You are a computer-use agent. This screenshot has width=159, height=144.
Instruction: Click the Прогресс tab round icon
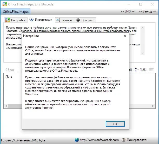click(78, 20)
